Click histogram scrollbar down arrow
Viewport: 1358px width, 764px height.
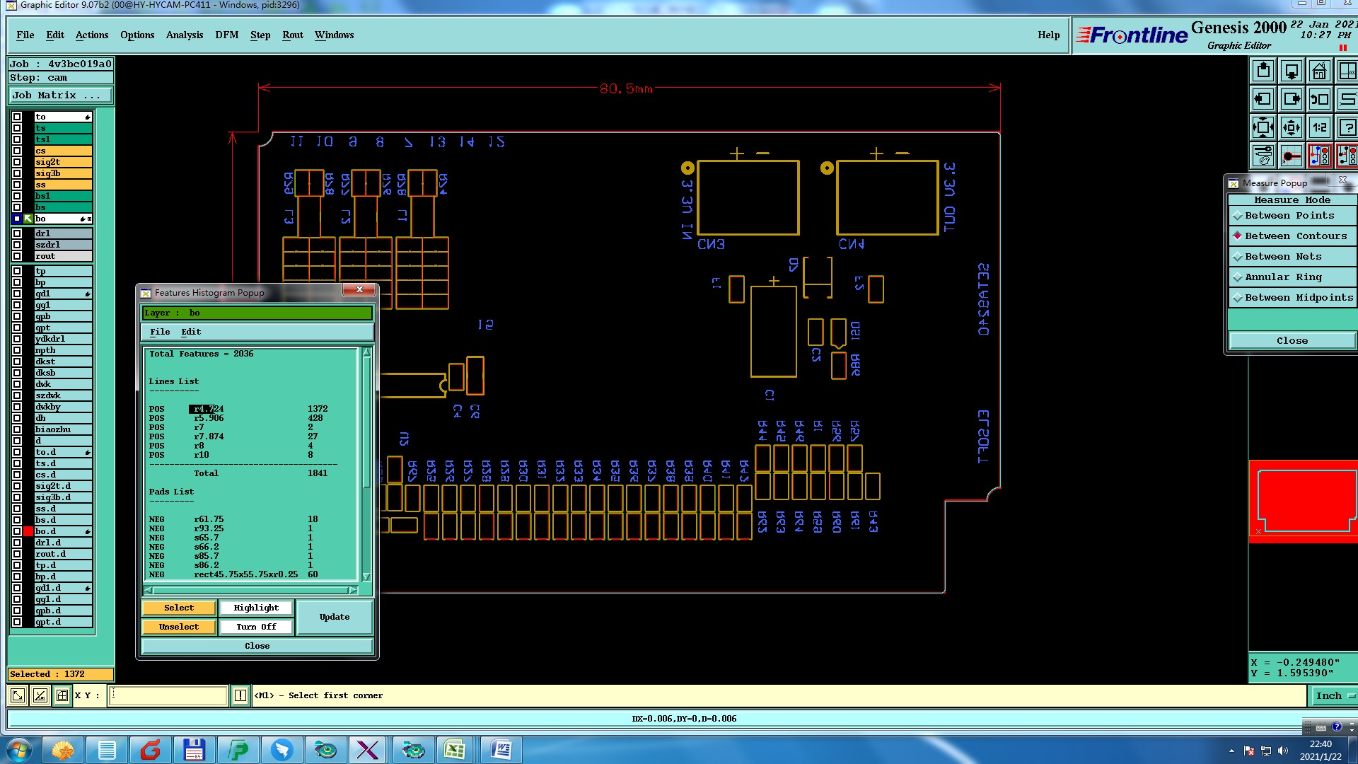coord(366,577)
